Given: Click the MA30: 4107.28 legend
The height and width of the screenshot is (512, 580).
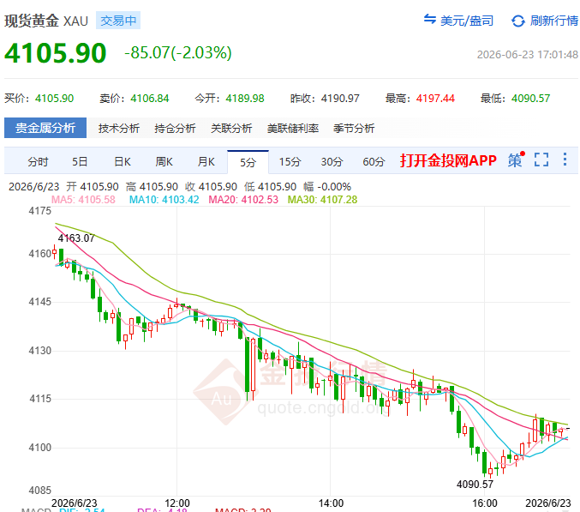Looking at the screenshot, I should (322, 200).
